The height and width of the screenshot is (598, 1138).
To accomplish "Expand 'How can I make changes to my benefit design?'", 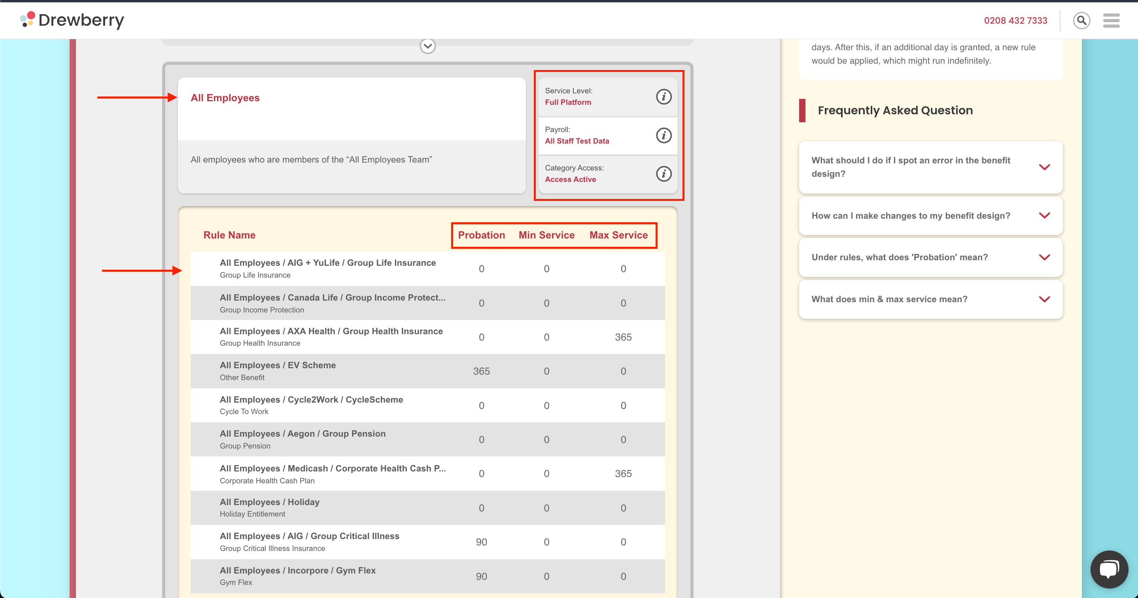I will tap(930, 216).
